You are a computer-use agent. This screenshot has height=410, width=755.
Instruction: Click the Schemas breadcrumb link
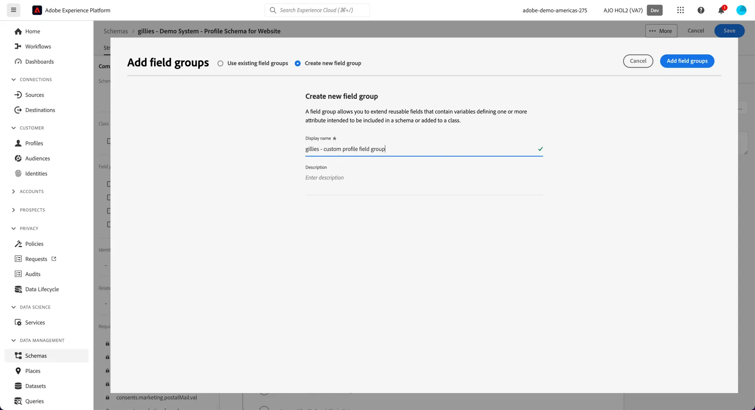(116, 31)
